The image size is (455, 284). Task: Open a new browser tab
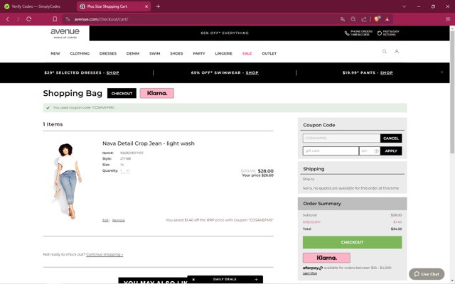(x=158, y=6)
